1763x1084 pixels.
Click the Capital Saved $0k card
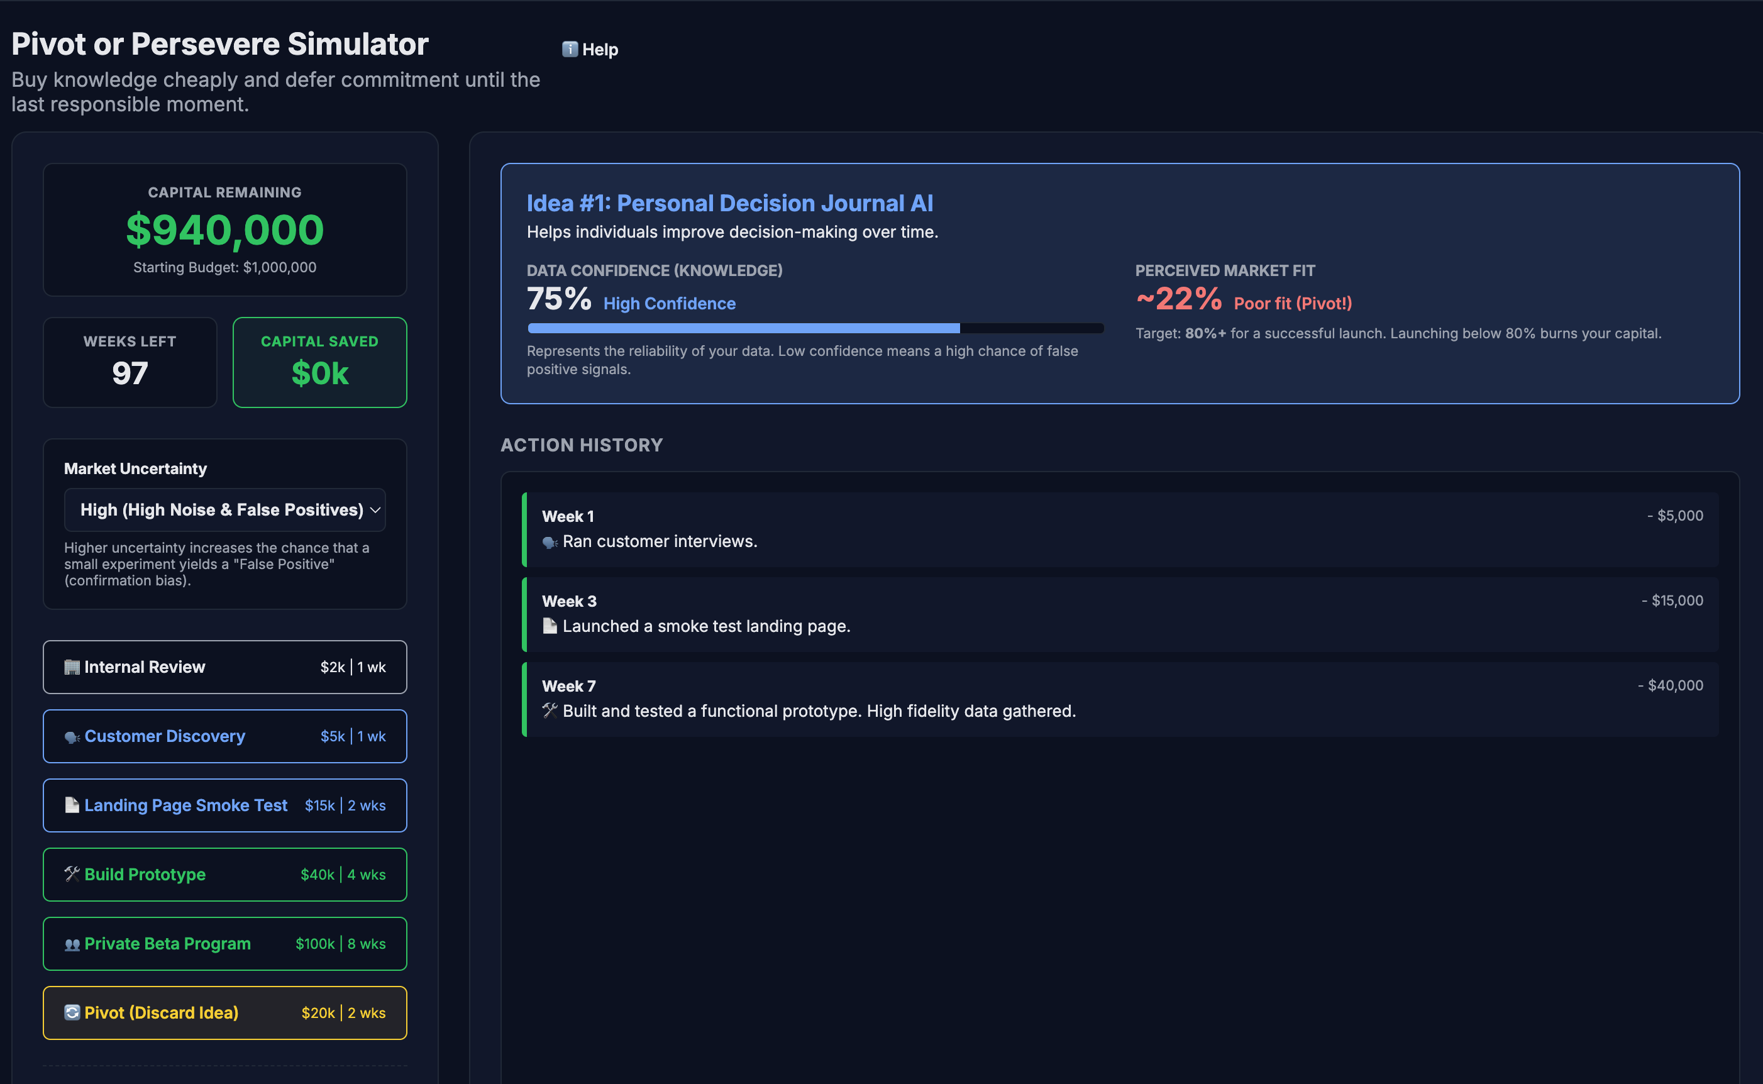point(319,363)
